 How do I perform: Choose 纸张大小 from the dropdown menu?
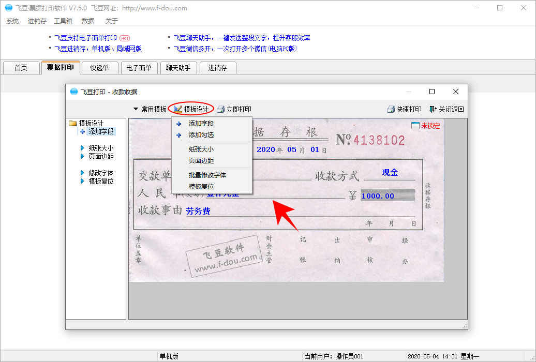point(212,149)
